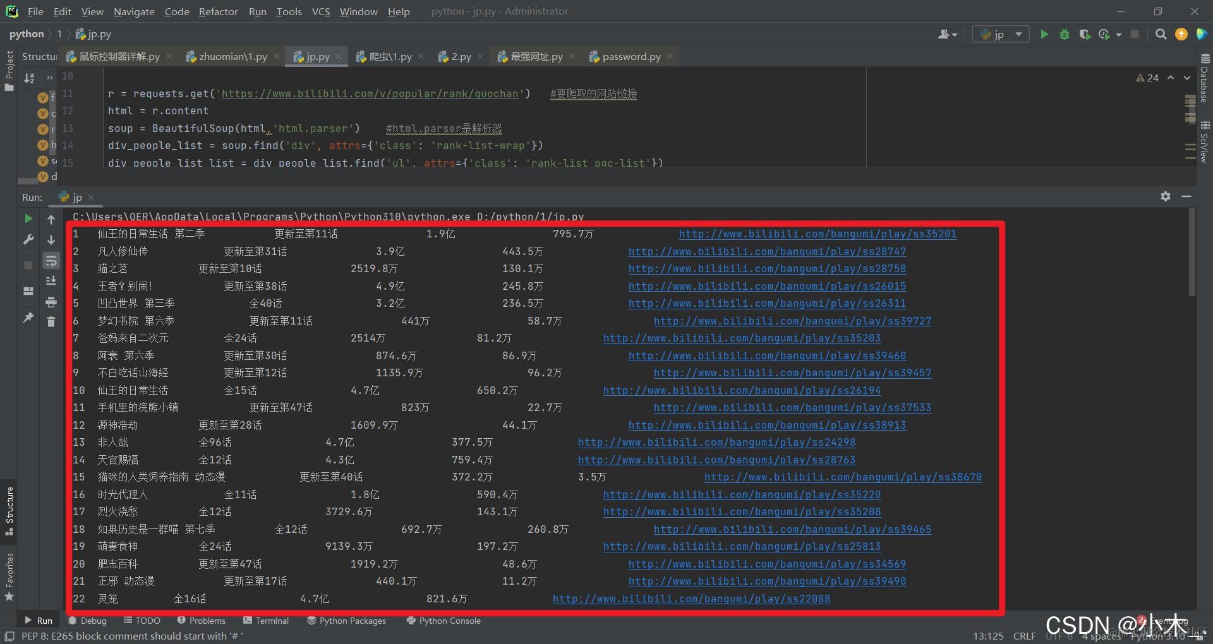The width and height of the screenshot is (1213, 644).
Task: Toggle the Structure tool window on left edge
Action: [9, 511]
